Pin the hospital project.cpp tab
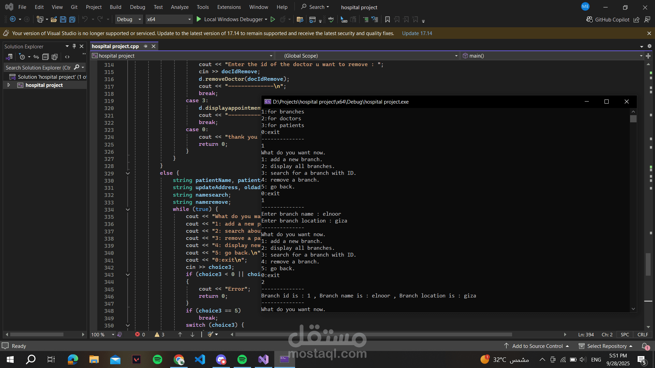Image resolution: width=655 pixels, height=368 pixels. click(146, 46)
